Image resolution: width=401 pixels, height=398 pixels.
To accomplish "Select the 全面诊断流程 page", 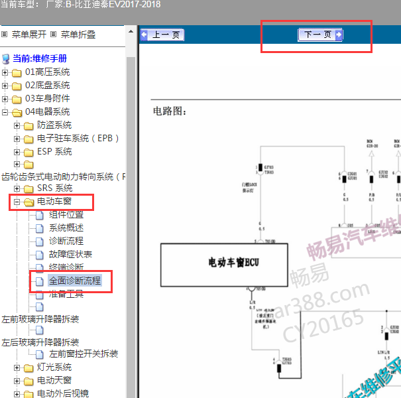I will (x=75, y=281).
